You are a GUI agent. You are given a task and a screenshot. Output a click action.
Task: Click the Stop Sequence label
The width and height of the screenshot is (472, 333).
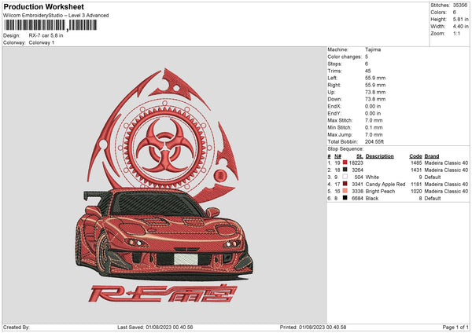coord(345,149)
